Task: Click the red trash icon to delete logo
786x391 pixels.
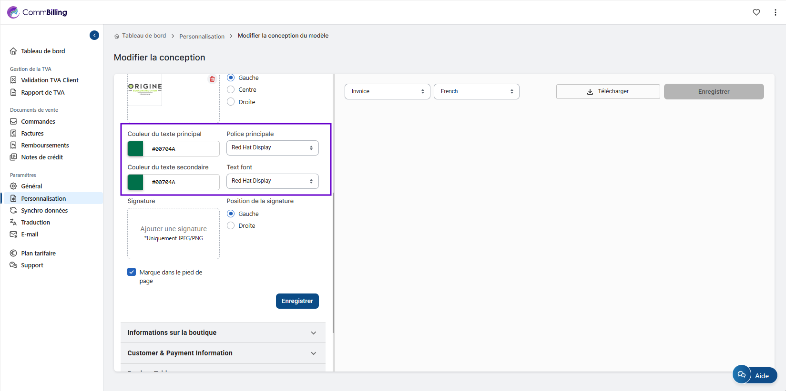Action: tap(212, 79)
